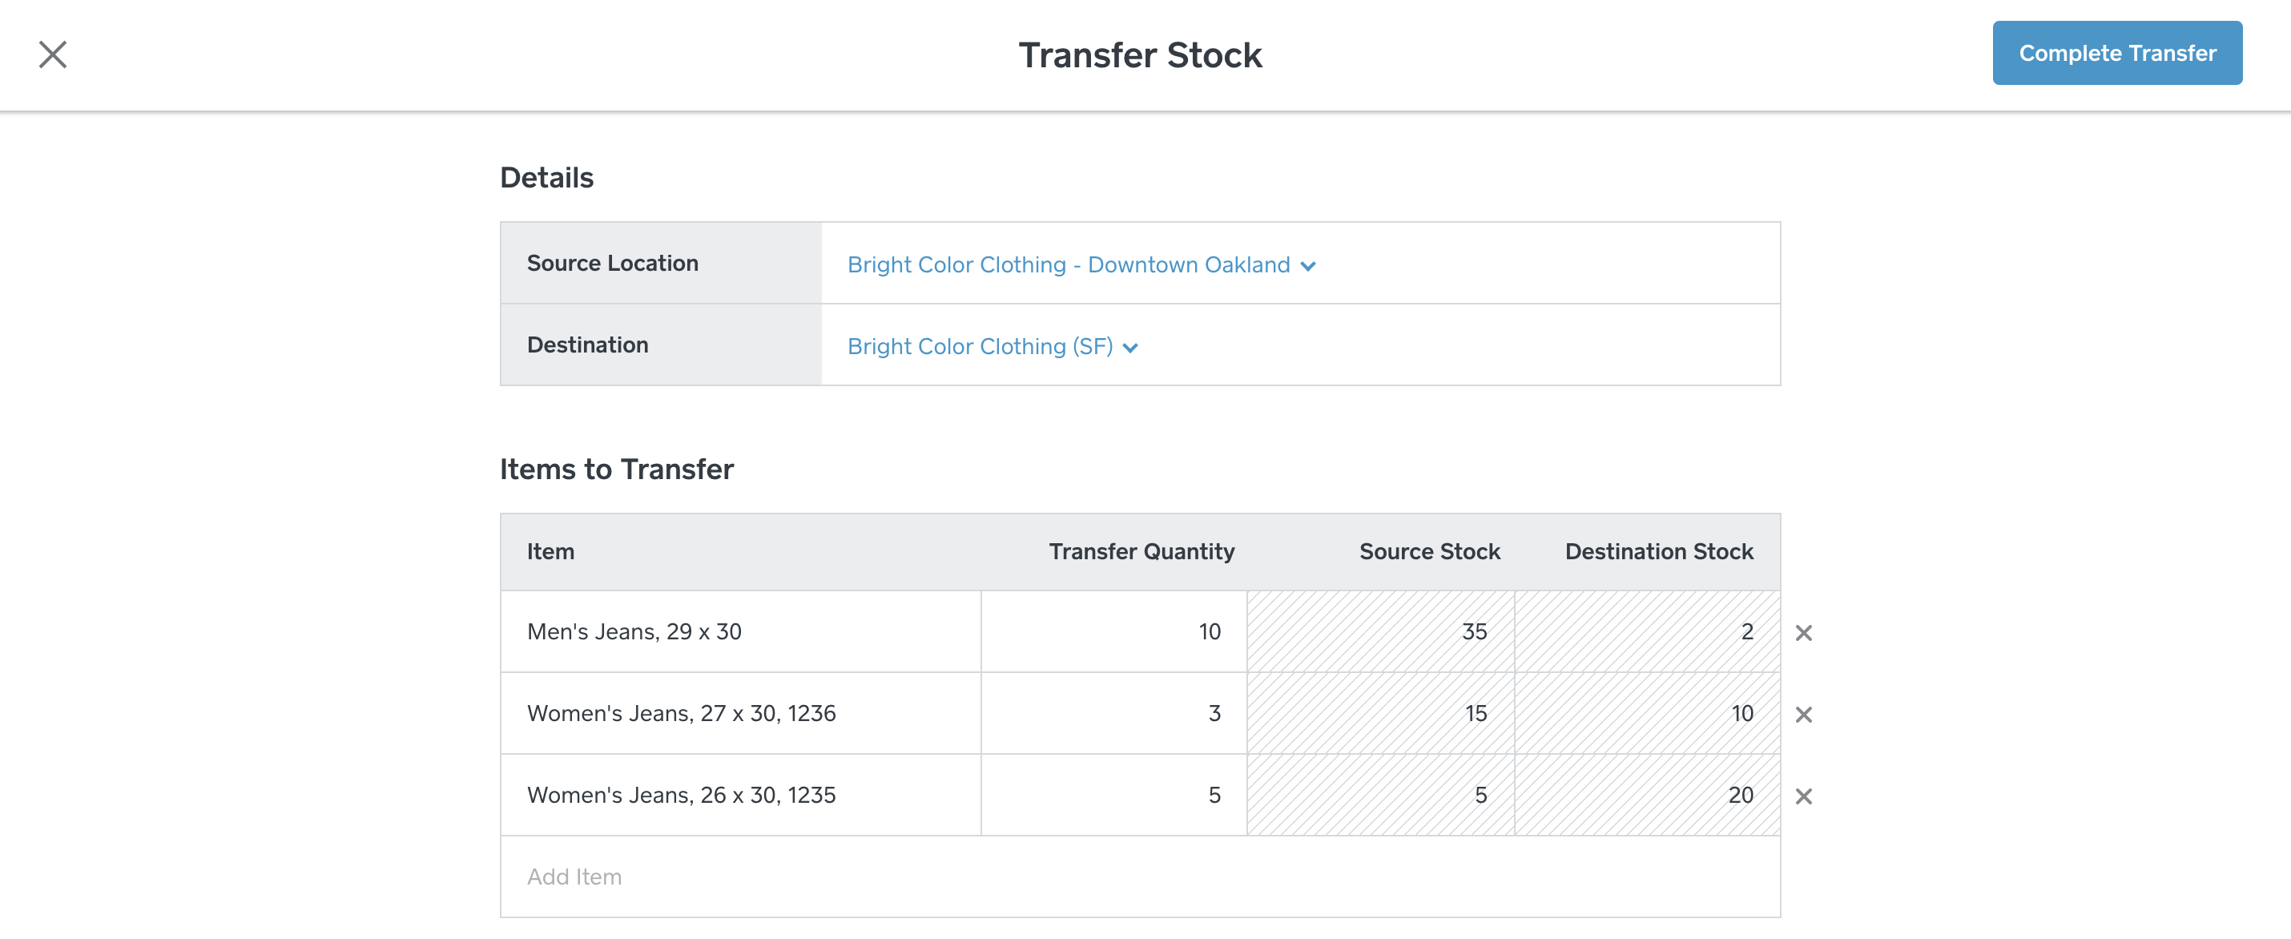This screenshot has width=2291, height=939.
Task: Remove Men's Jeans 29 x 30 row
Action: click(1802, 633)
